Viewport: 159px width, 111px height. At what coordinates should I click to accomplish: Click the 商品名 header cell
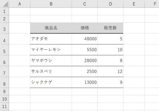(51, 28)
